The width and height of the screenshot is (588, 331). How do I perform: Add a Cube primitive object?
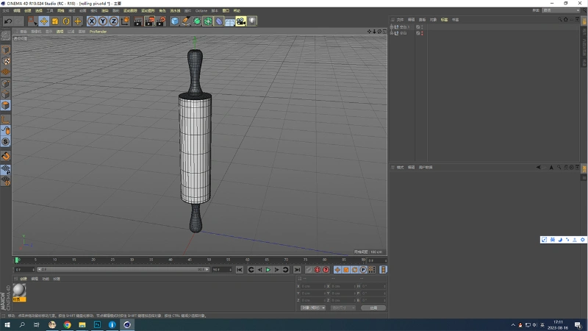(x=175, y=21)
